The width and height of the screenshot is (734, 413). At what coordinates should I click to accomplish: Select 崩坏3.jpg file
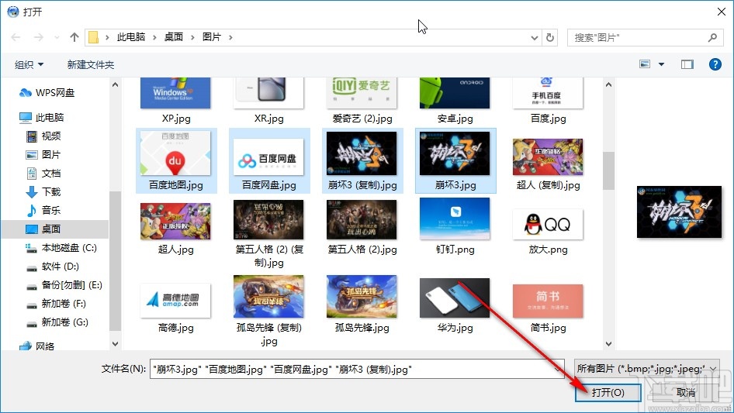point(455,160)
